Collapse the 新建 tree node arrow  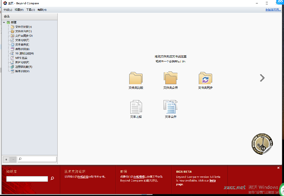click(x=4, y=22)
